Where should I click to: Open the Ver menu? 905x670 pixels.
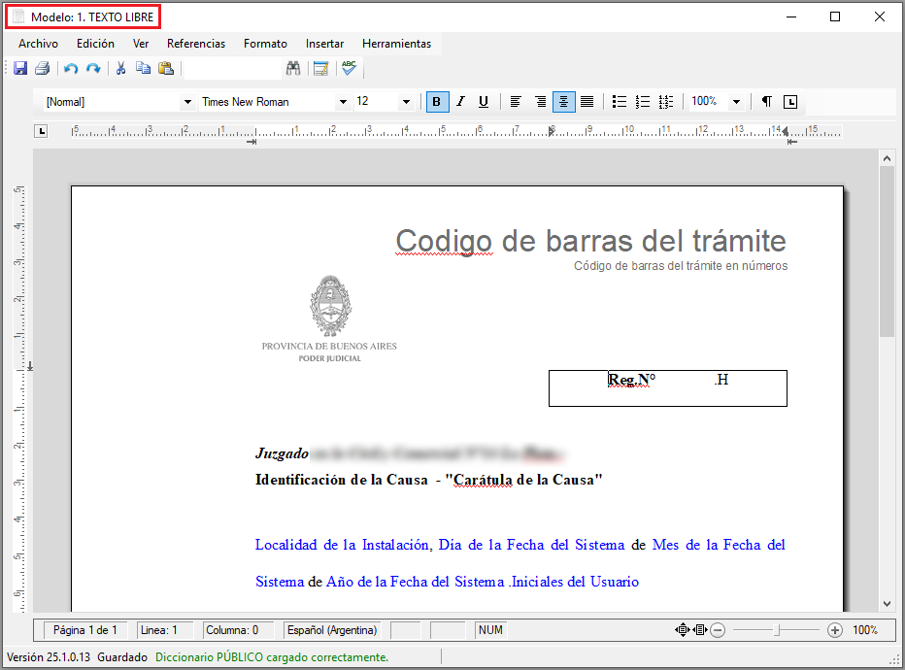(x=141, y=44)
